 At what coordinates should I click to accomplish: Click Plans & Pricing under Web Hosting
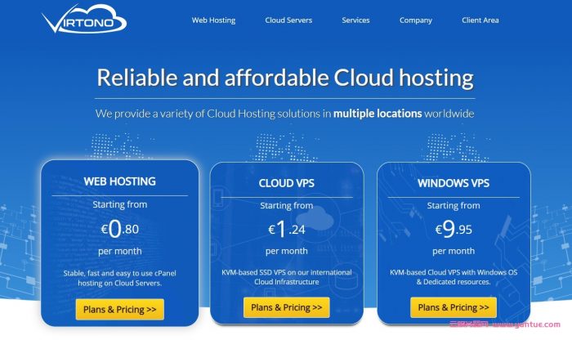119,309
